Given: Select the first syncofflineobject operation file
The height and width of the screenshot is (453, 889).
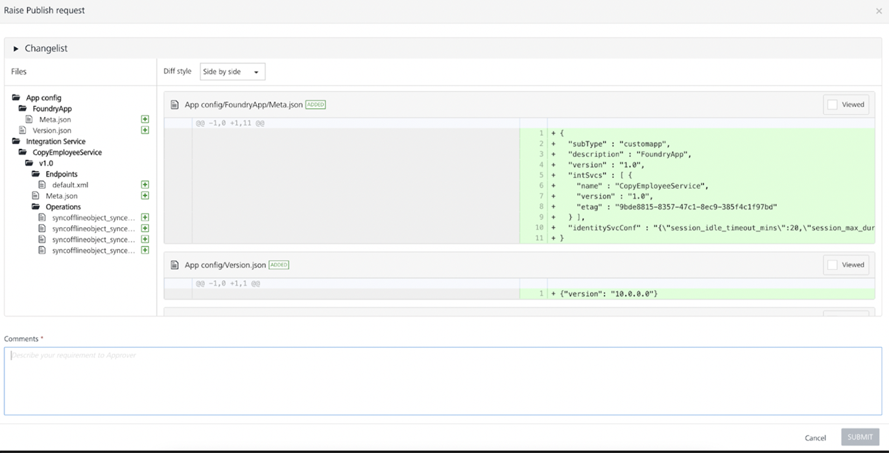Looking at the screenshot, I should (93, 218).
